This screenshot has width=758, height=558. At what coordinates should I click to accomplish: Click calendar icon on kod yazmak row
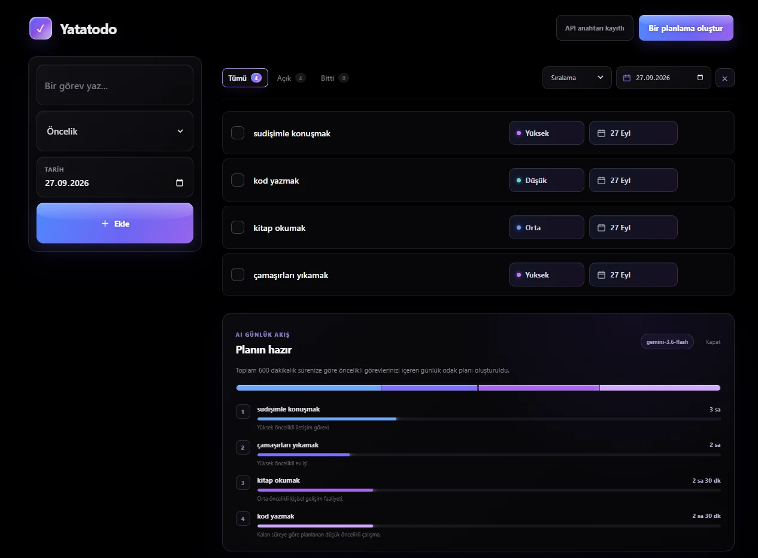pyautogui.click(x=601, y=181)
